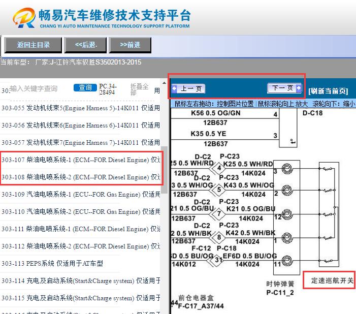The width and height of the screenshot is (356, 314).
Task: Click F-C17_A37/44 connector label
Action: (201, 306)
